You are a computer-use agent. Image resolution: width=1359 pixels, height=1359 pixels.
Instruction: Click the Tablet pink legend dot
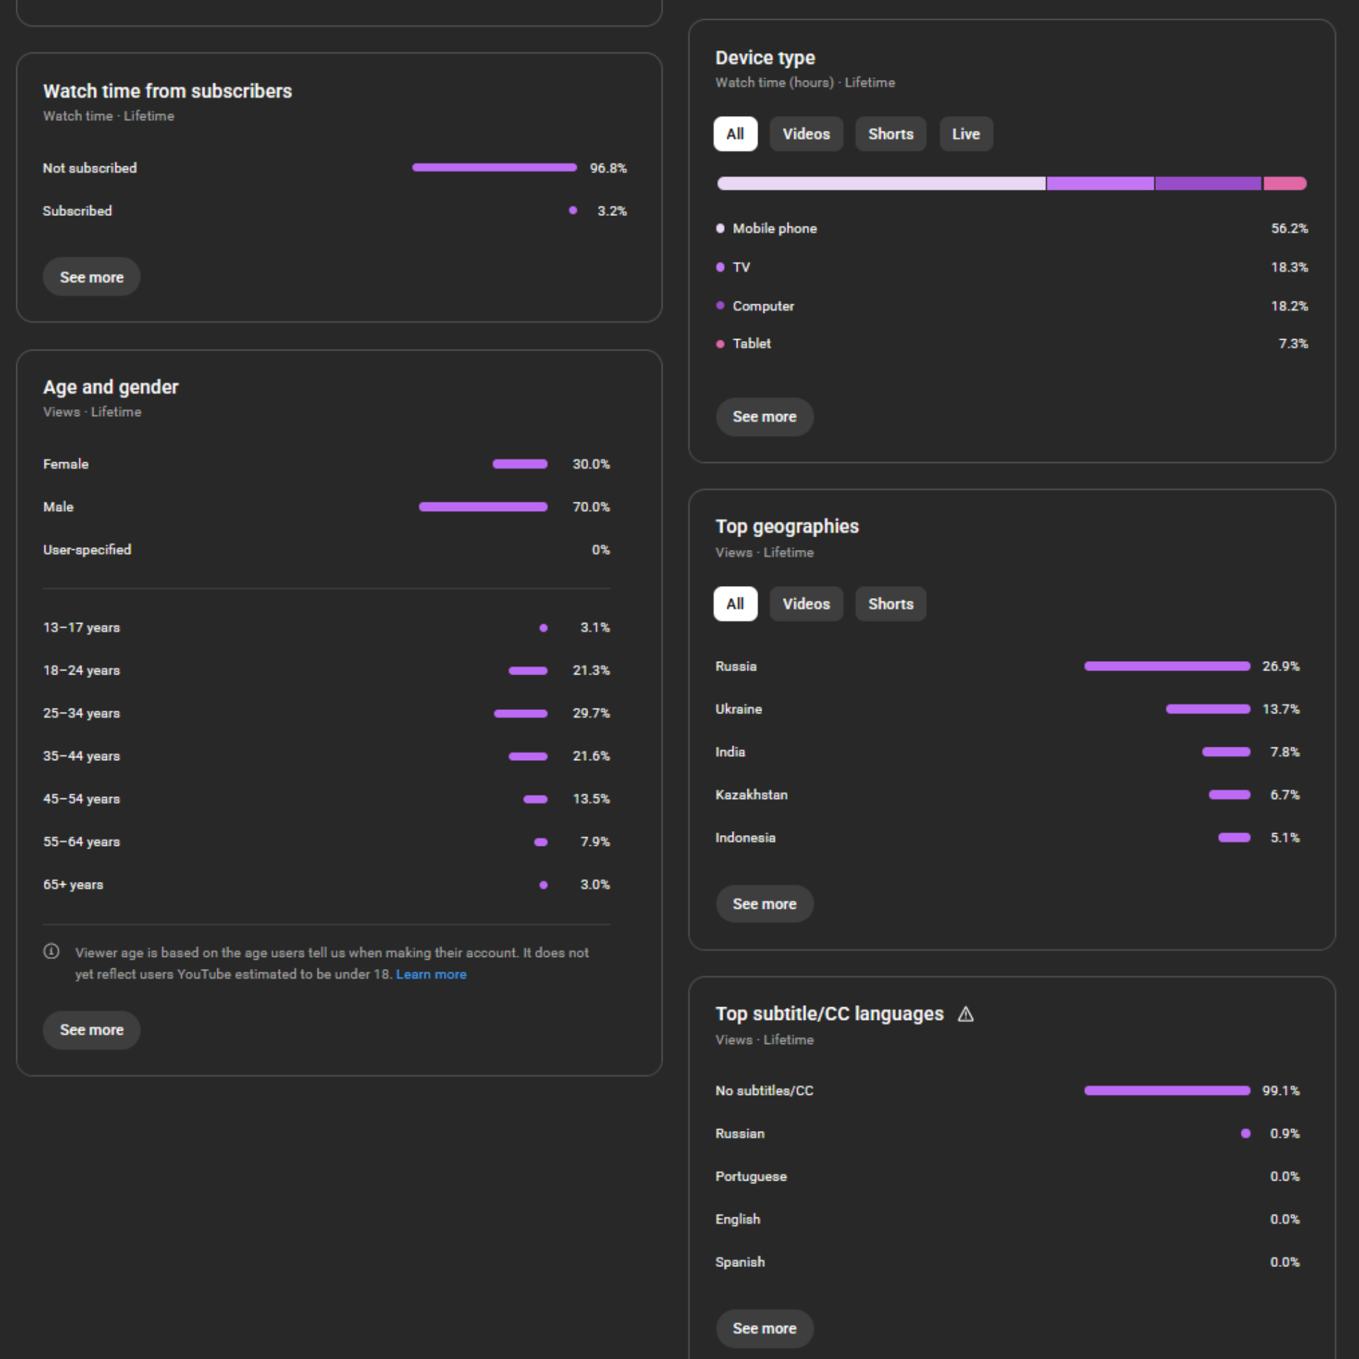(x=720, y=344)
